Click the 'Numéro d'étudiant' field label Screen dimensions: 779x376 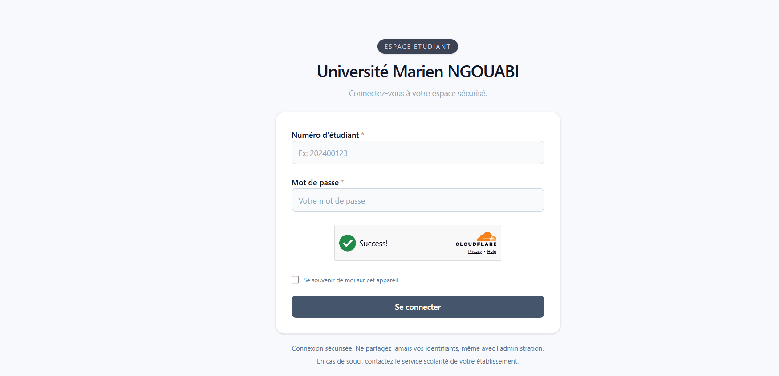(x=325, y=135)
